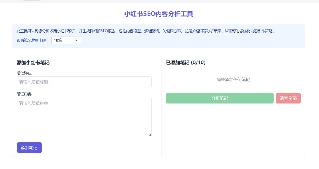Click the 尚未添加任何笔记 message
This screenshot has height=169, width=319.
pyautogui.click(x=233, y=80)
